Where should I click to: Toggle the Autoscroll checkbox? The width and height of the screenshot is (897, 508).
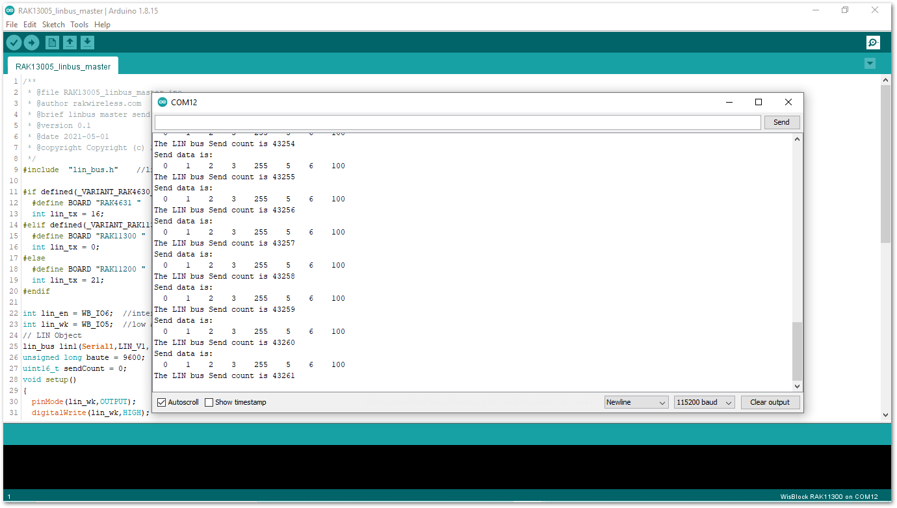(162, 403)
